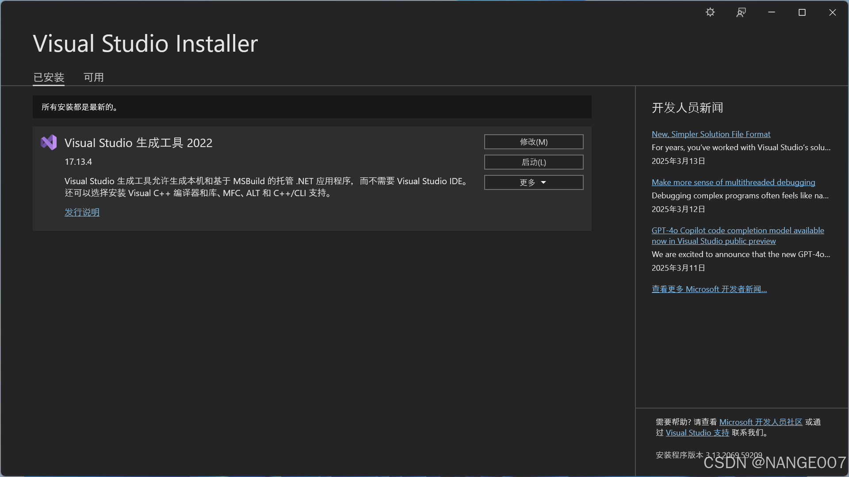Click the 启动(L) button
This screenshot has height=477, width=849.
(534, 162)
